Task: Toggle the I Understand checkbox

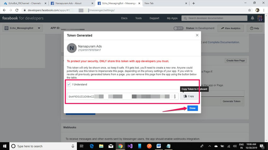Action: [x=69, y=84]
